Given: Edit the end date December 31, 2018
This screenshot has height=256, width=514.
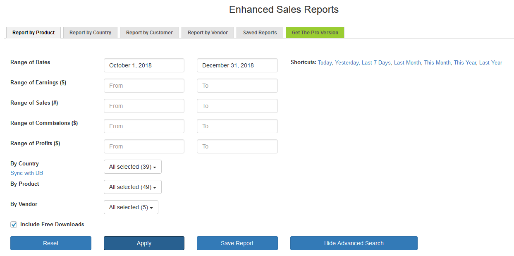Looking at the screenshot, I should [x=237, y=65].
